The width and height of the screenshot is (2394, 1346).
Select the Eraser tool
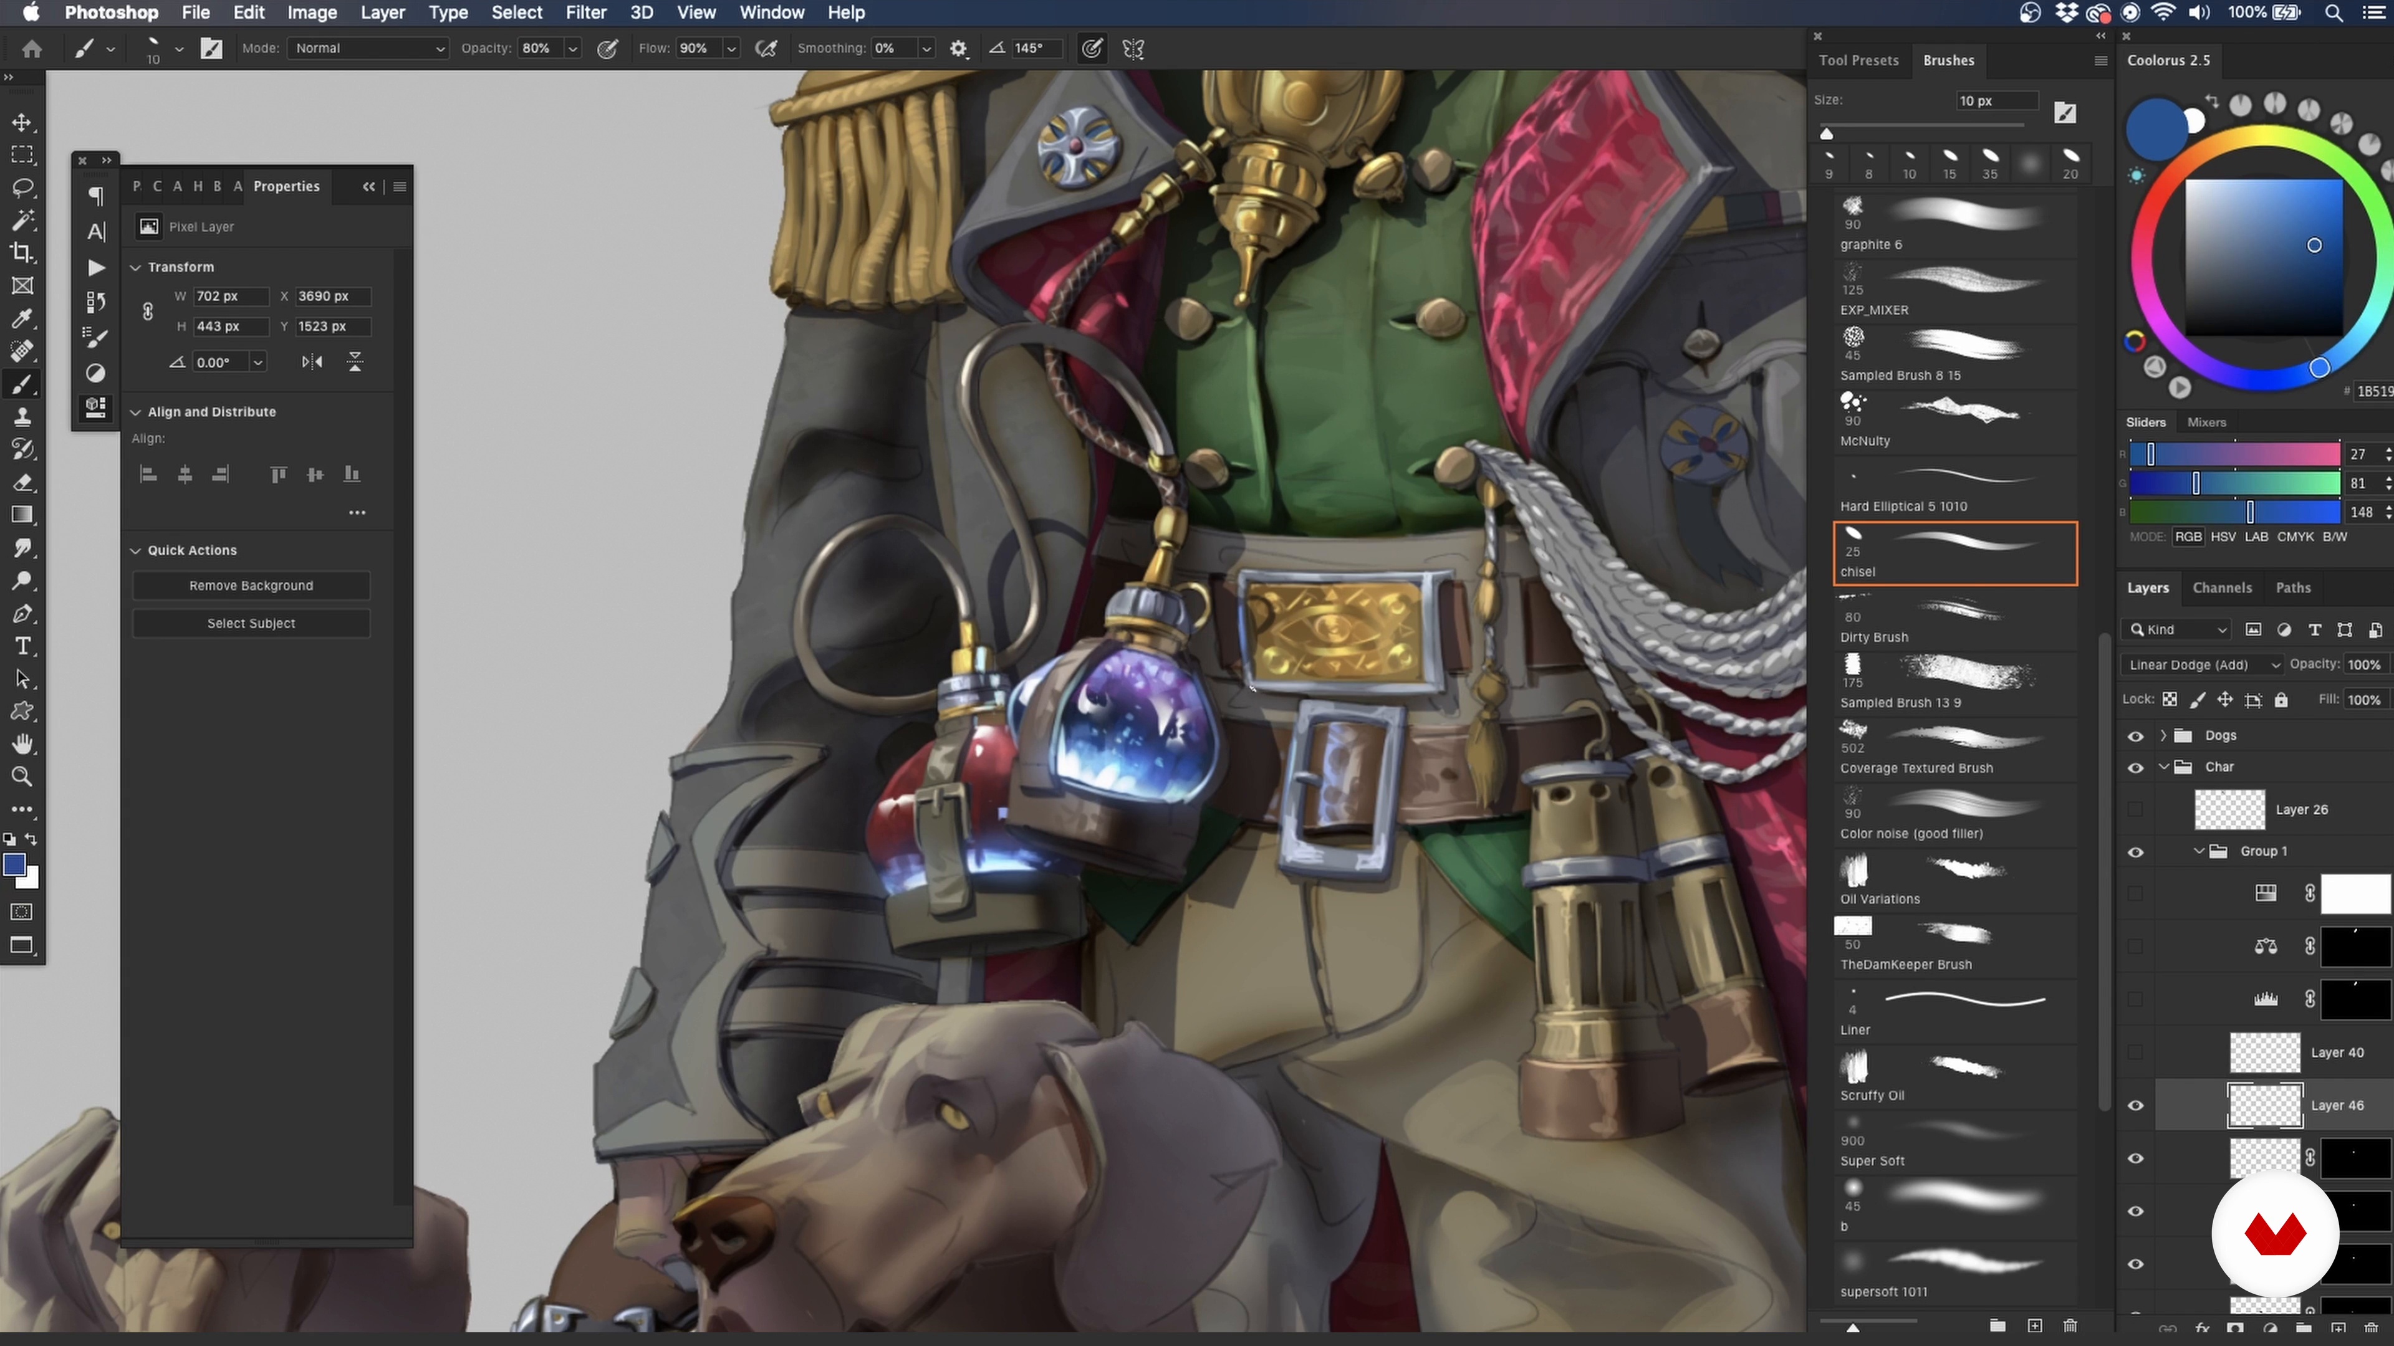coord(22,482)
